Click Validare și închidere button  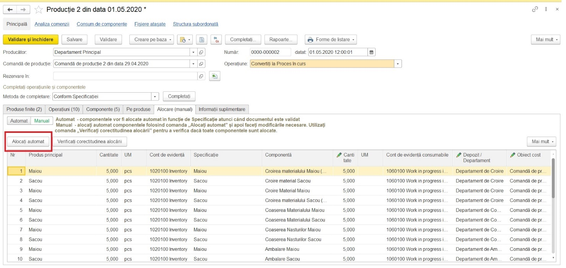31,40
